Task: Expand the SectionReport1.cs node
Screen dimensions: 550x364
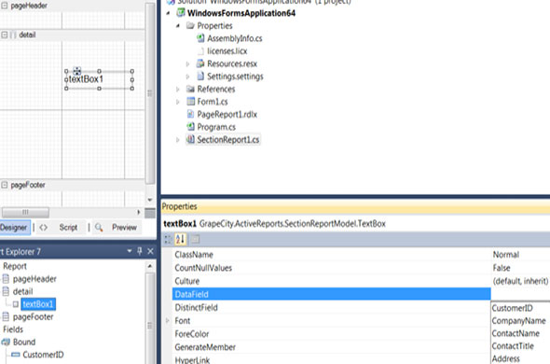Action: 178,140
